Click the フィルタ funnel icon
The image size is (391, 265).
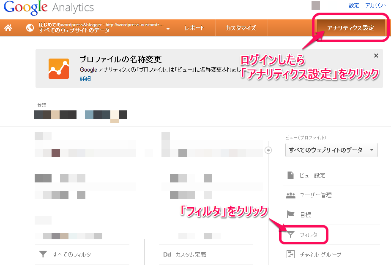[290, 234]
